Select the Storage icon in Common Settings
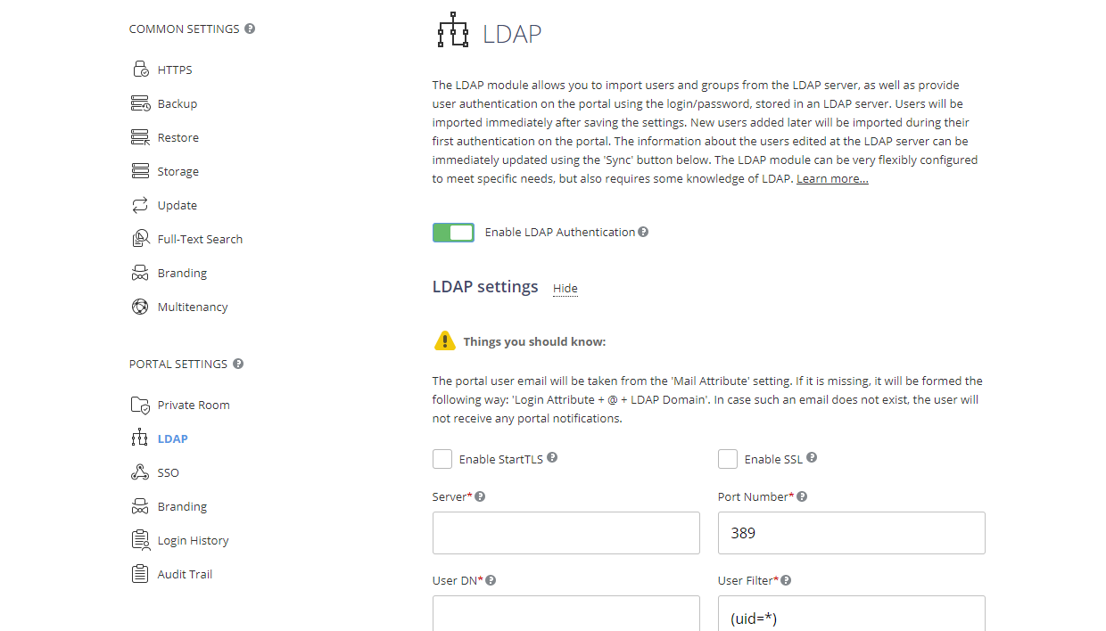 140,170
